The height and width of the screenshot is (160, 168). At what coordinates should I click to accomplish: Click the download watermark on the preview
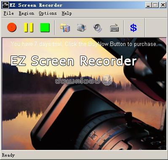tap(84, 80)
